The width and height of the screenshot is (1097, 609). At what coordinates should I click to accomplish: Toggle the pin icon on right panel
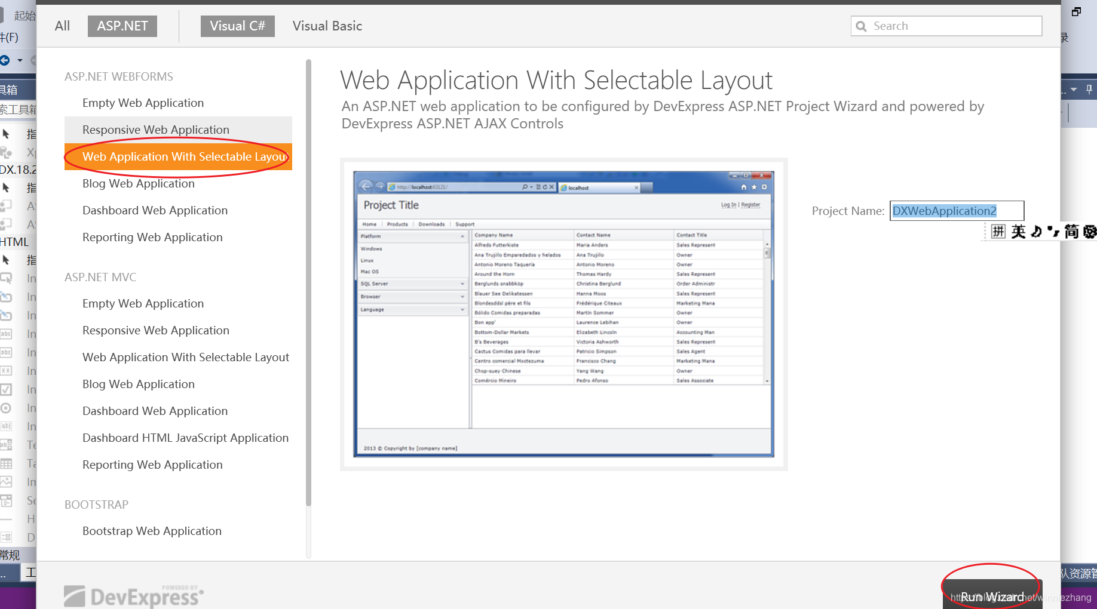pyautogui.click(x=1089, y=89)
